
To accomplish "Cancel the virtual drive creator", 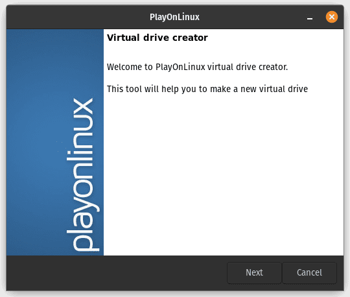I will coord(309,272).
